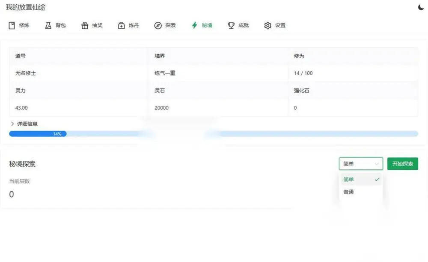
Task: Click the 探索 compass icon
Action: tap(158, 25)
